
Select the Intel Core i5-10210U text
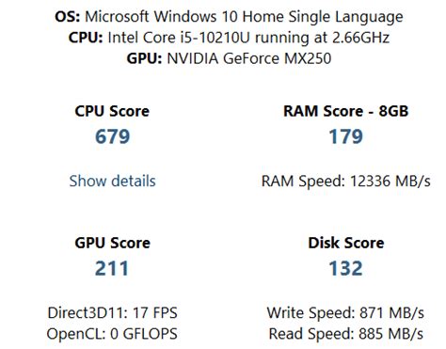click(179, 38)
